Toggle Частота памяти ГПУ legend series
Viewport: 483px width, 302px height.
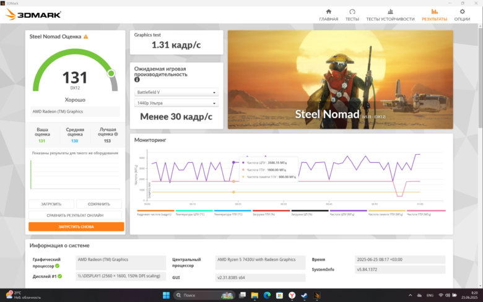pos(387,213)
